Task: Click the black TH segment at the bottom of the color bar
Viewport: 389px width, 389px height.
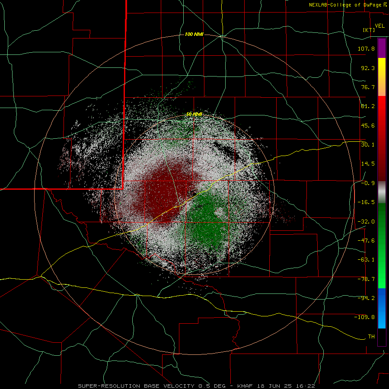Action: pyautogui.click(x=382, y=337)
